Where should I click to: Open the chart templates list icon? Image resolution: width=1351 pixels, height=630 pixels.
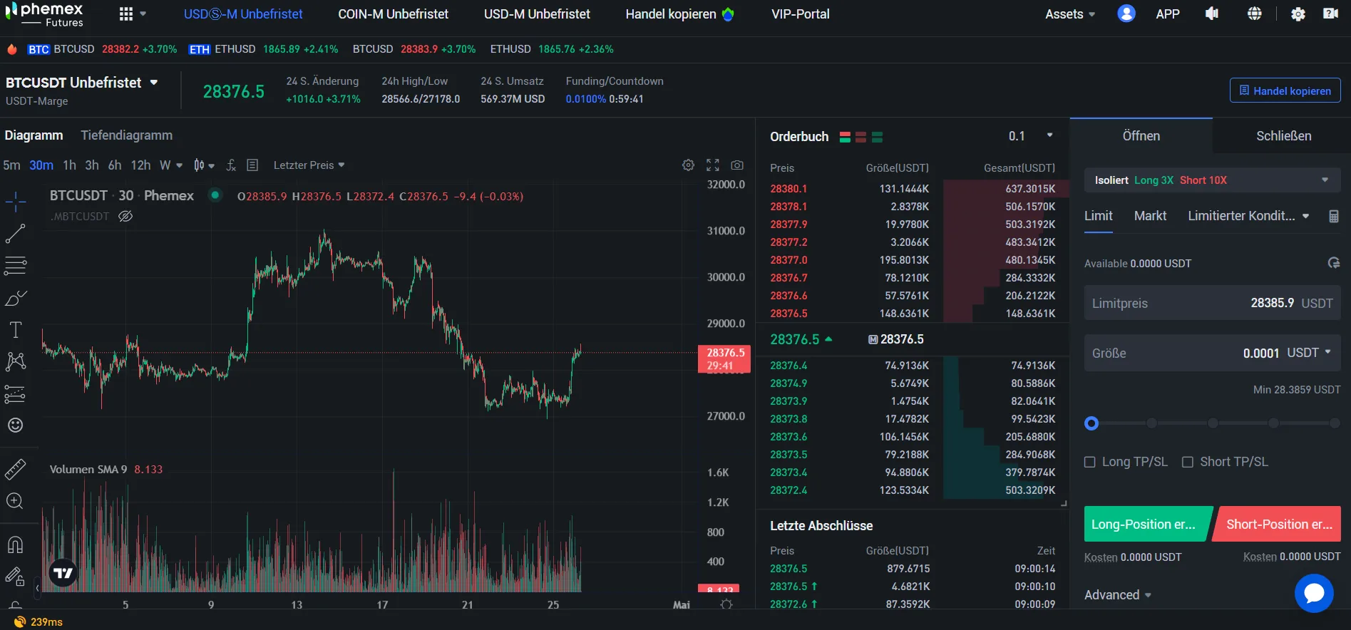[x=252, y=165]
